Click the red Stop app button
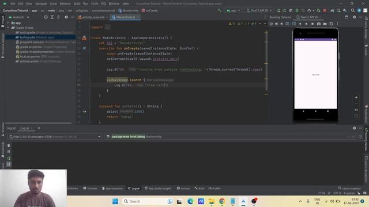Viewport: 369px width, 207px height. [x=325, y=10]
